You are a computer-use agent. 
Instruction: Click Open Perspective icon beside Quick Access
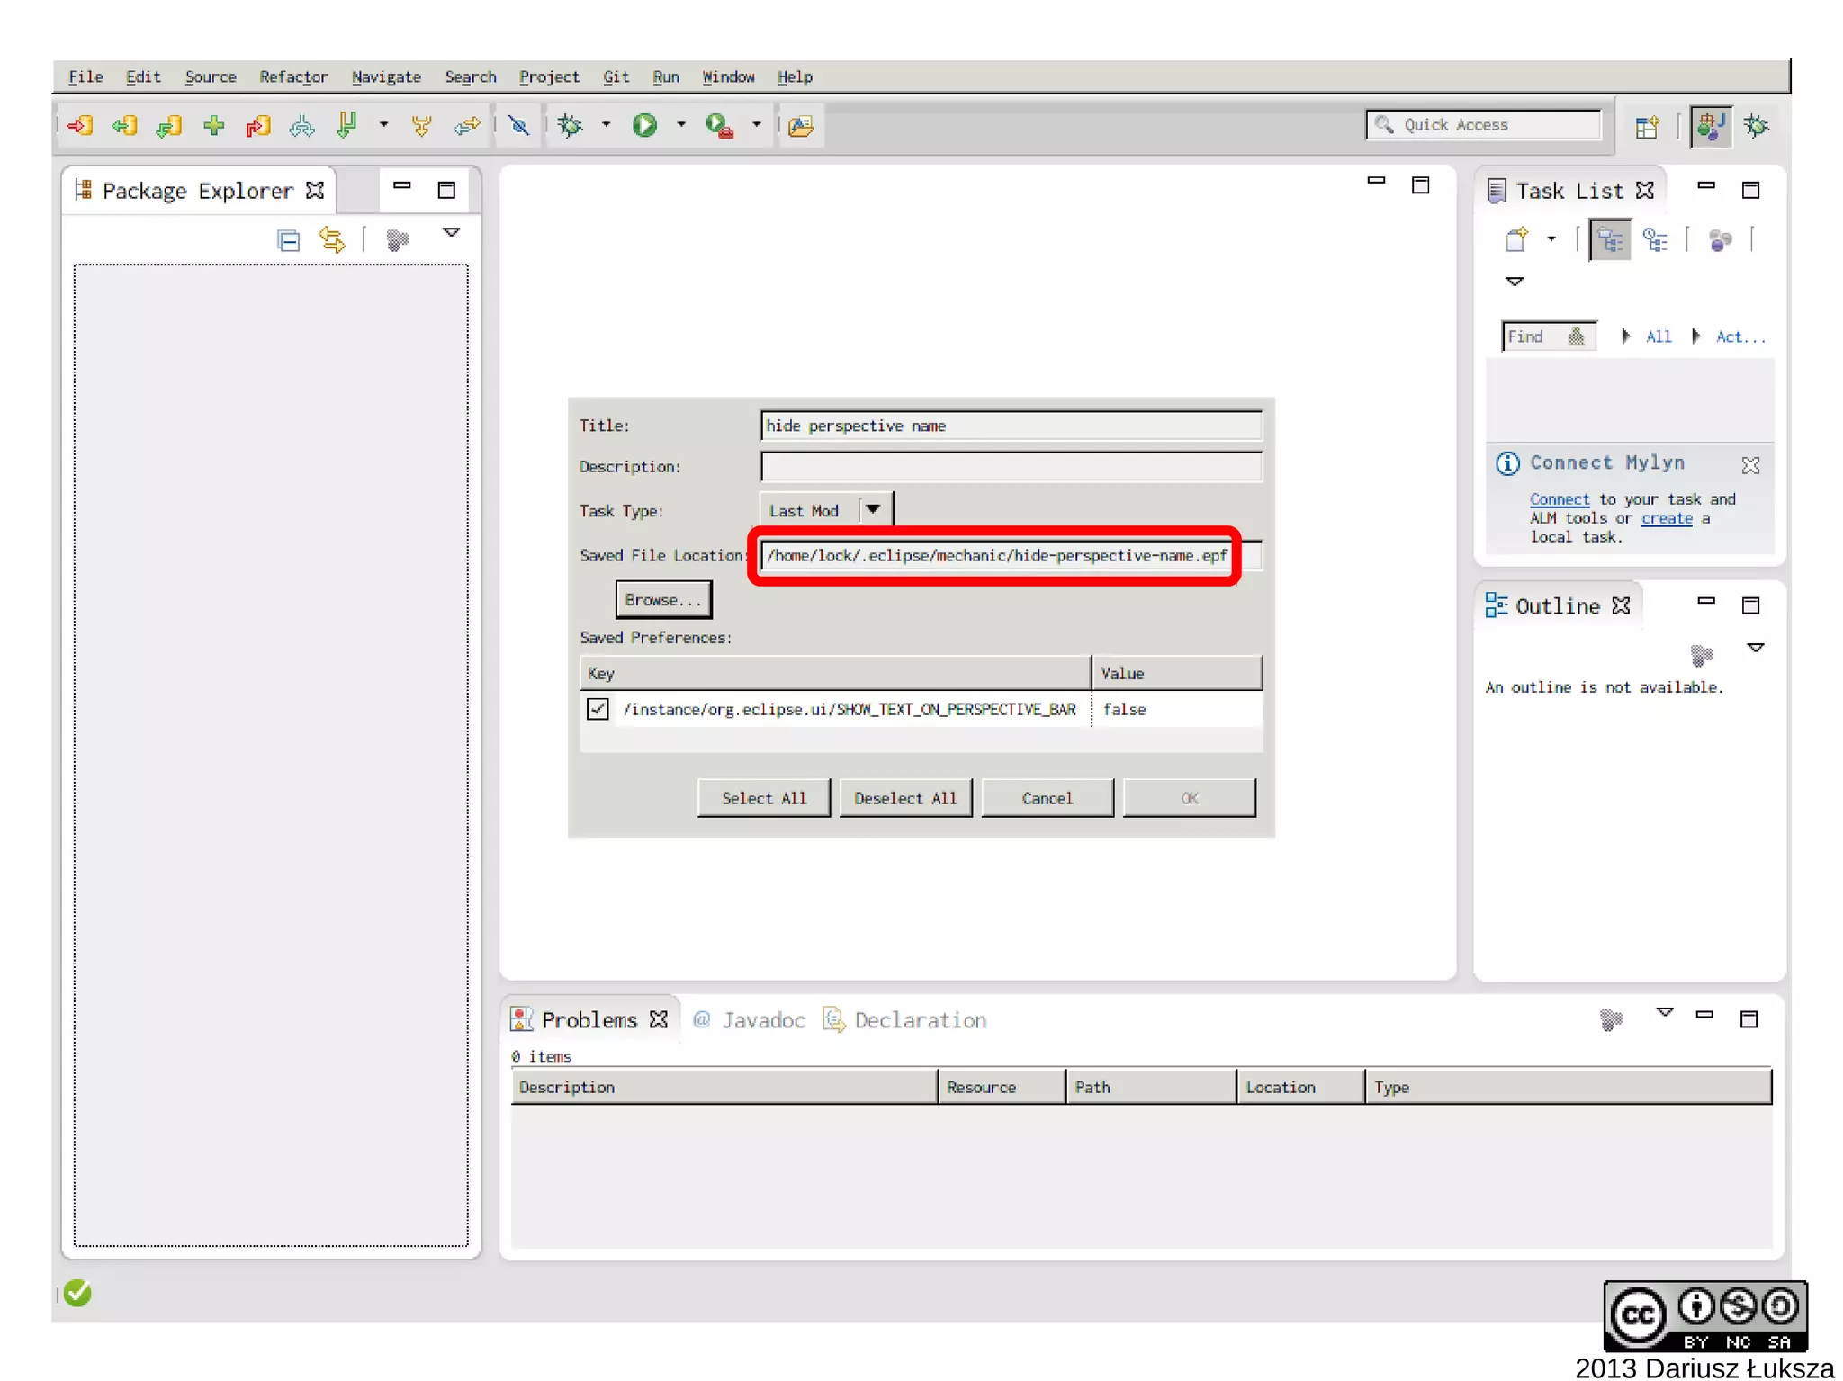tap(1646, 126)
